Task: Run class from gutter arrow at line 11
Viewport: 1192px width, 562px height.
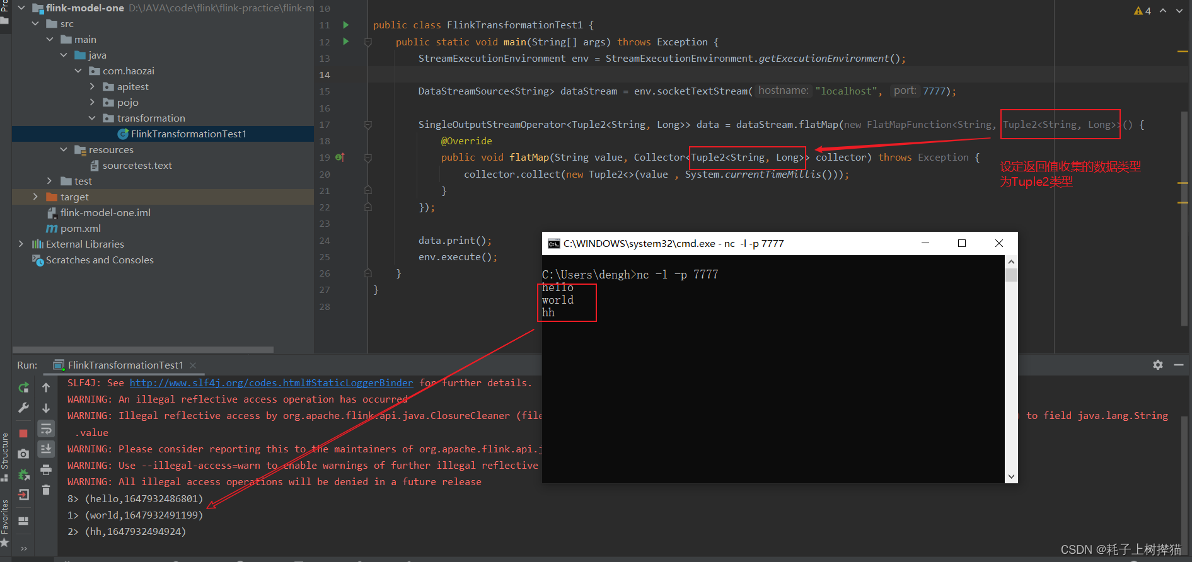Action: point(345,25)
